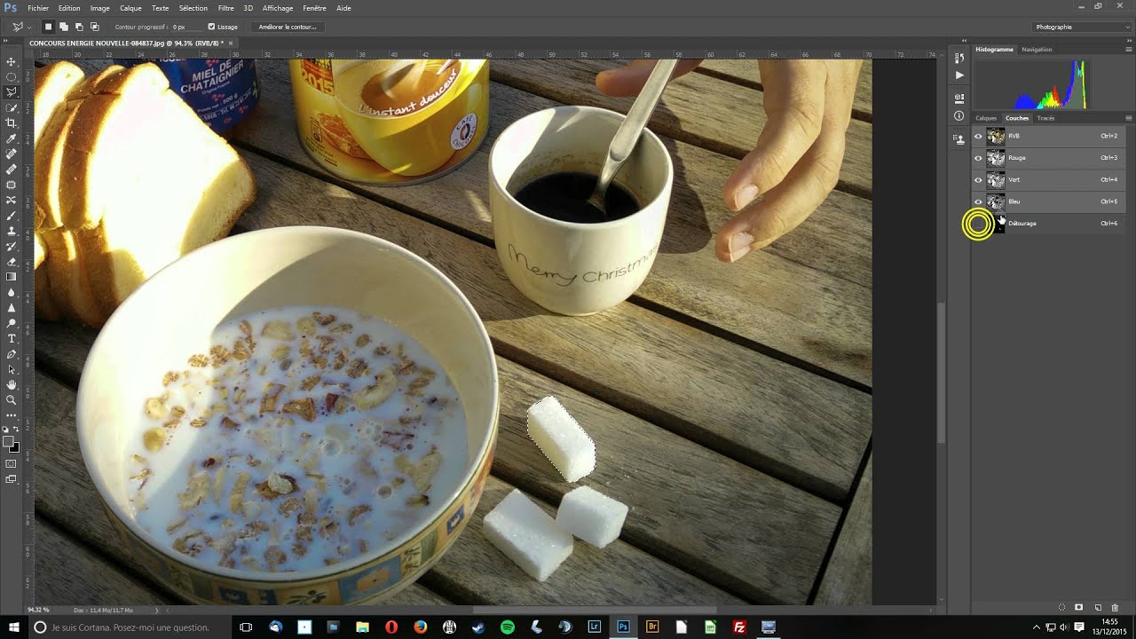Image resolution: width=1136 pixels, height=639 pixels.
Task: Open the Histogramme panel options menu
Action: point(1129,50)
